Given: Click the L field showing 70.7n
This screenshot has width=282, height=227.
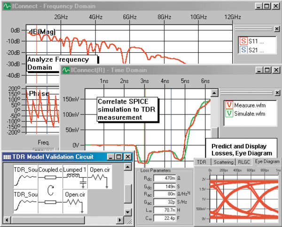Looking at the screenshot, I should point(164,210).
